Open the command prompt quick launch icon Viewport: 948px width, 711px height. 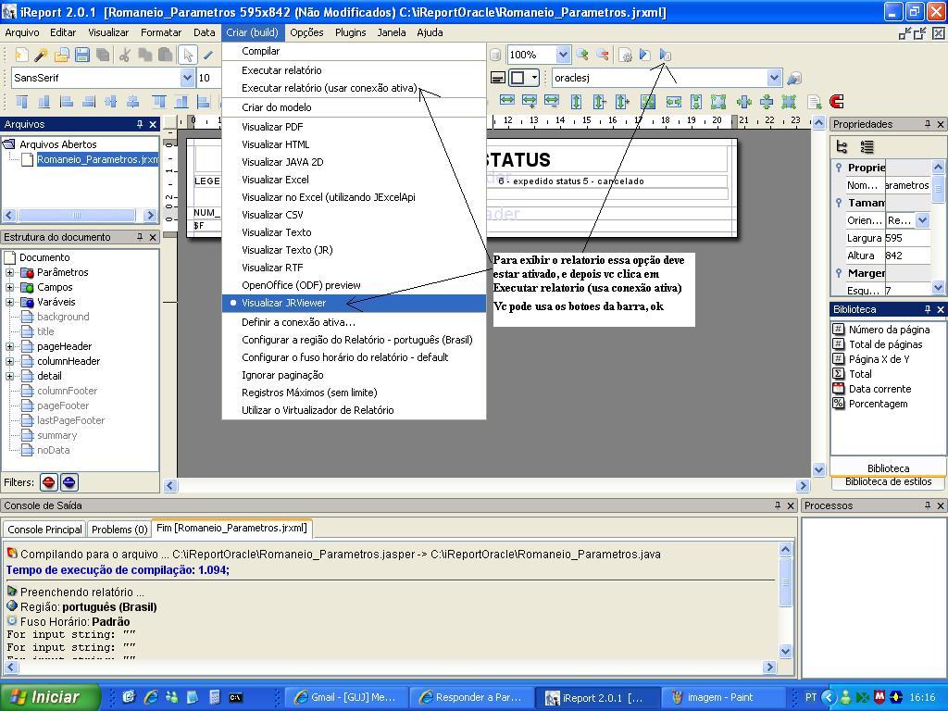(x=236, y=697)
